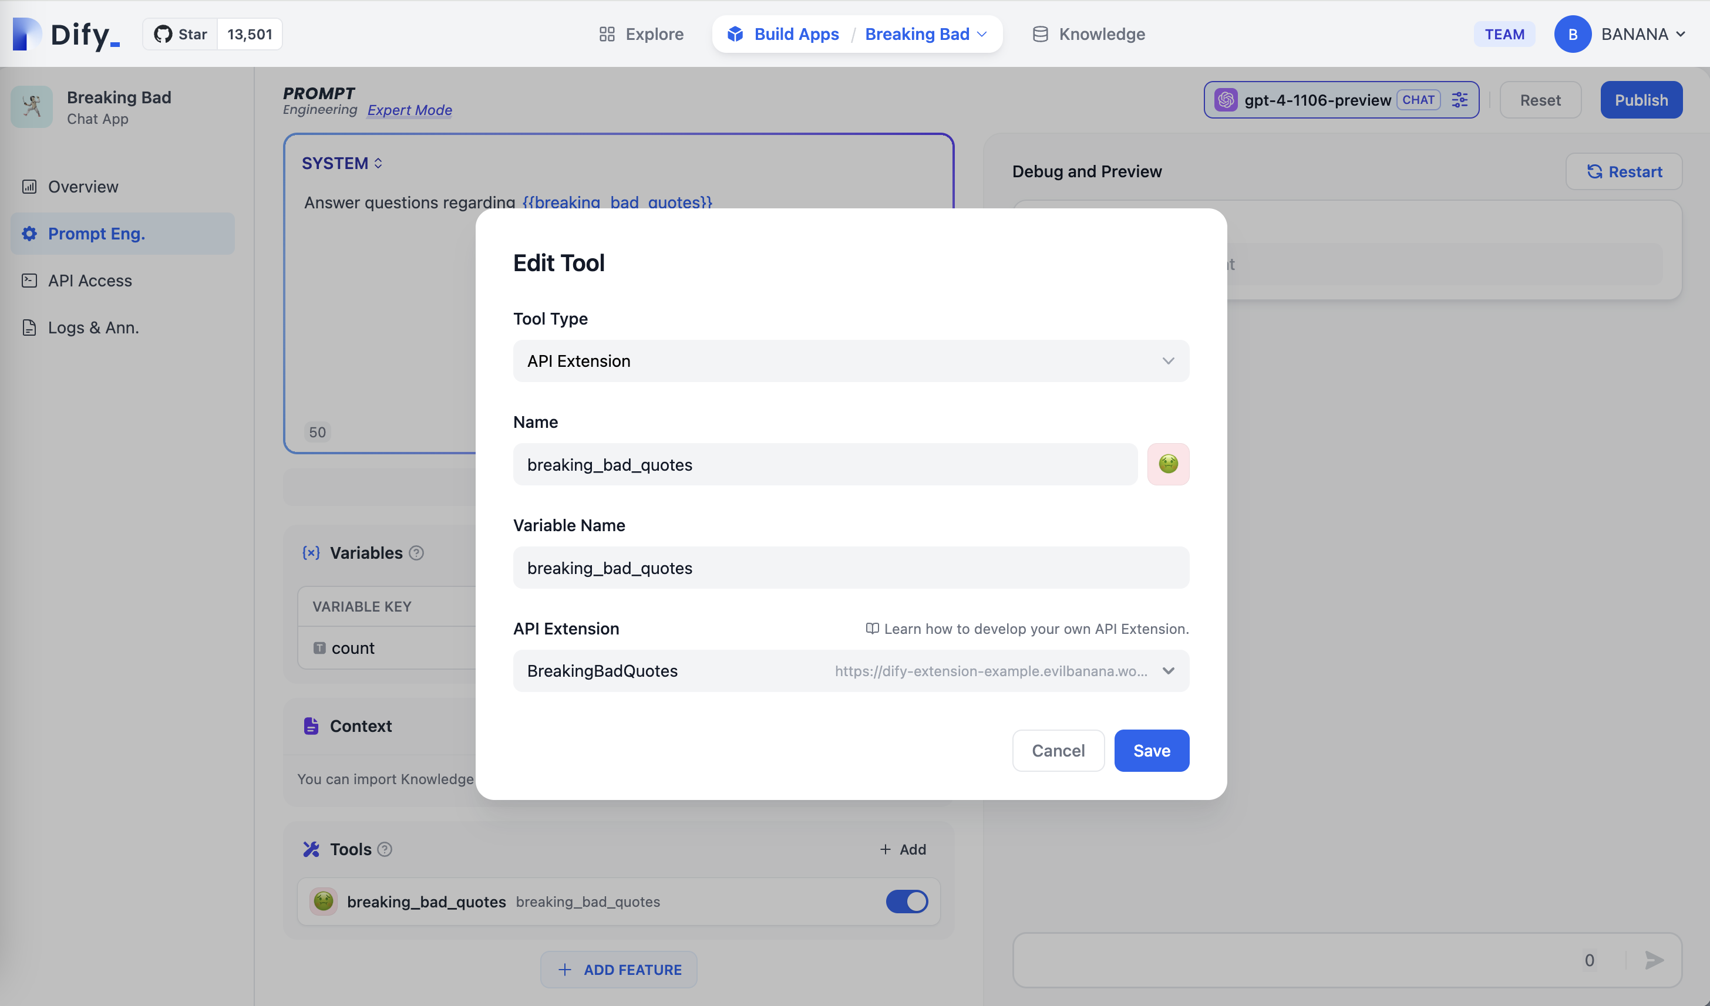Disable the breaking_bad_quotes tool toggle
Screen dimensions: 1710x1006
[906, 902]
